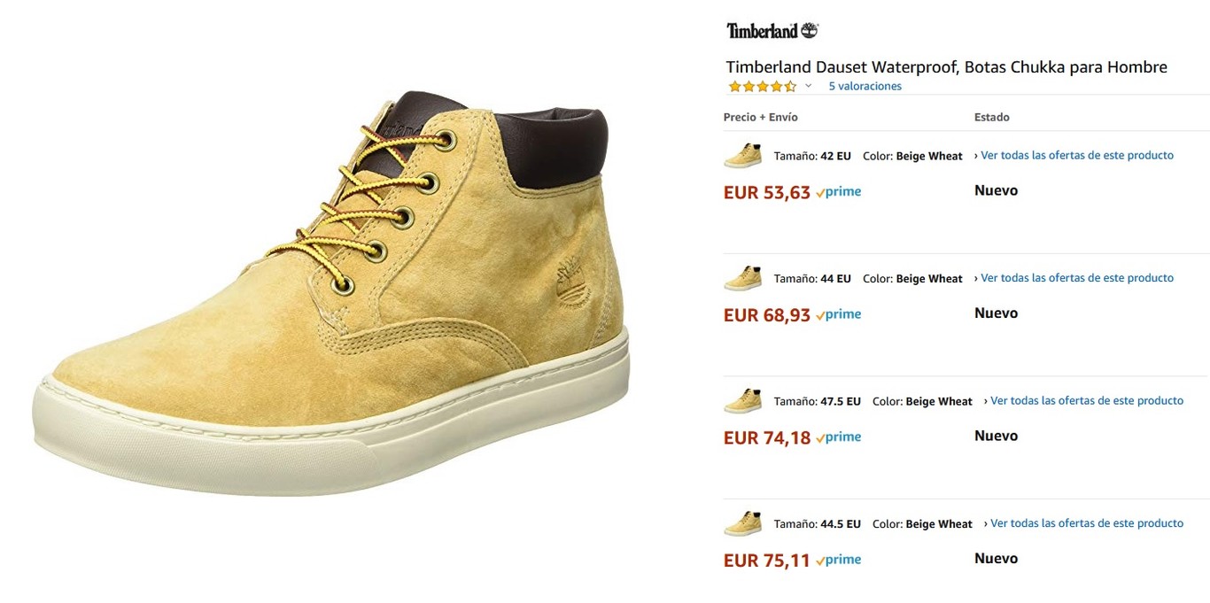Open all offers link for size 42 EU
The image size is (1210, 603).
click(1074, 156)
